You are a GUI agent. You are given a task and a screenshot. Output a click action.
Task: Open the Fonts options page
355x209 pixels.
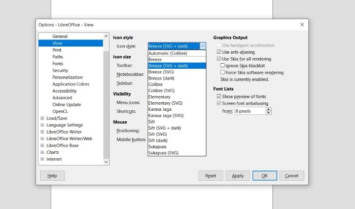click(x=58, y=63)
